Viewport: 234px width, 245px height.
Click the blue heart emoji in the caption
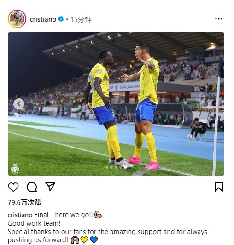tap(94, 239)
